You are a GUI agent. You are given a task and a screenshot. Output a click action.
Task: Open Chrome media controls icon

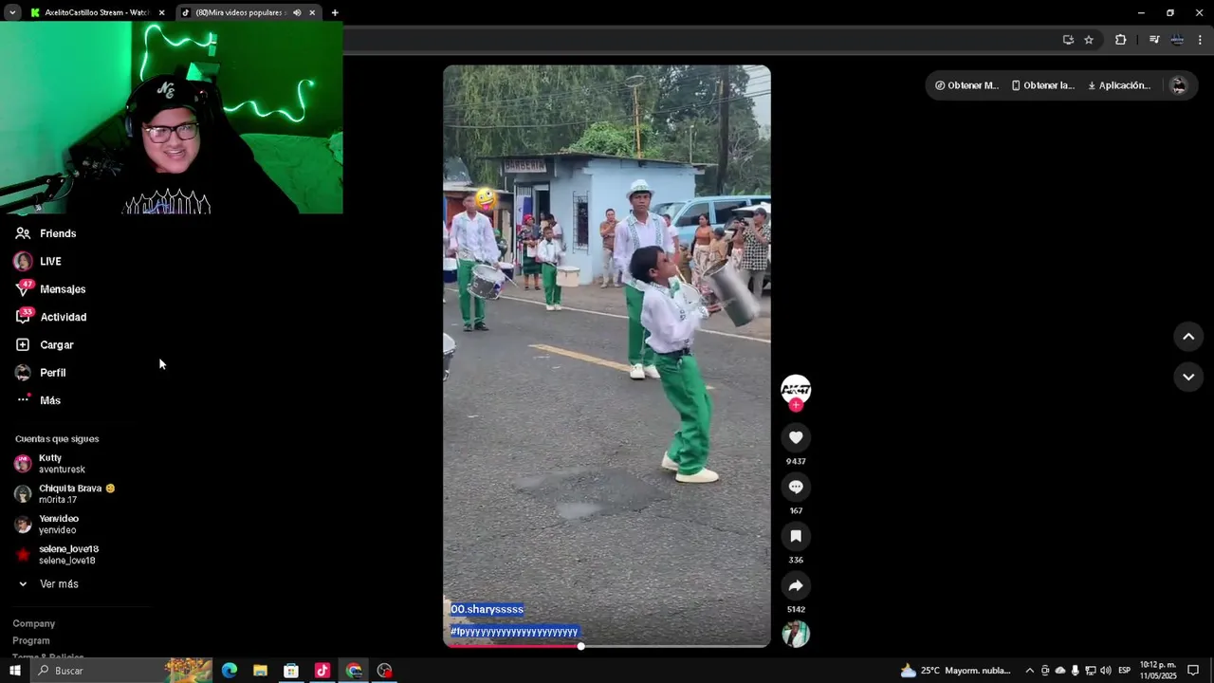coord(1154,40)
